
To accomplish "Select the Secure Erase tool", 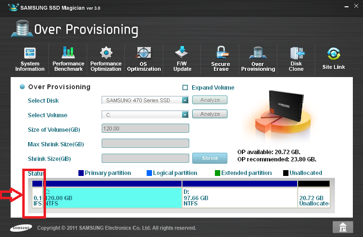I will coord(221,59).
